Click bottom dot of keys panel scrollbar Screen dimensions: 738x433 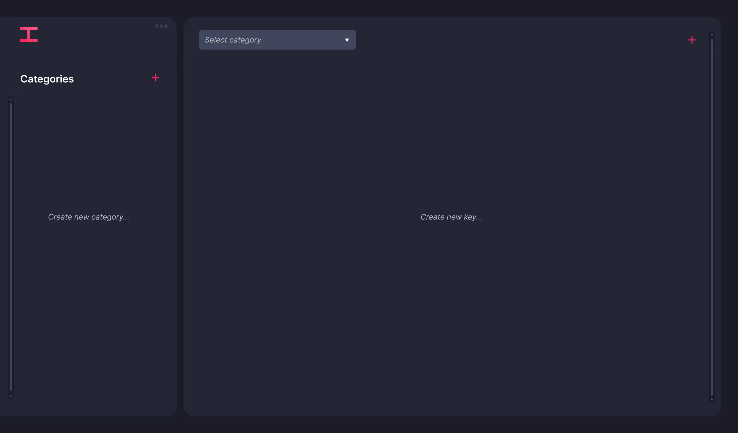pyautogui.click(x=712, y=399)
